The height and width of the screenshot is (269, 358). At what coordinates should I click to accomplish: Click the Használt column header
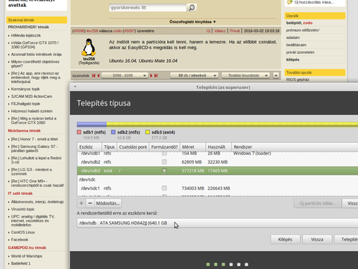(219, 147)
